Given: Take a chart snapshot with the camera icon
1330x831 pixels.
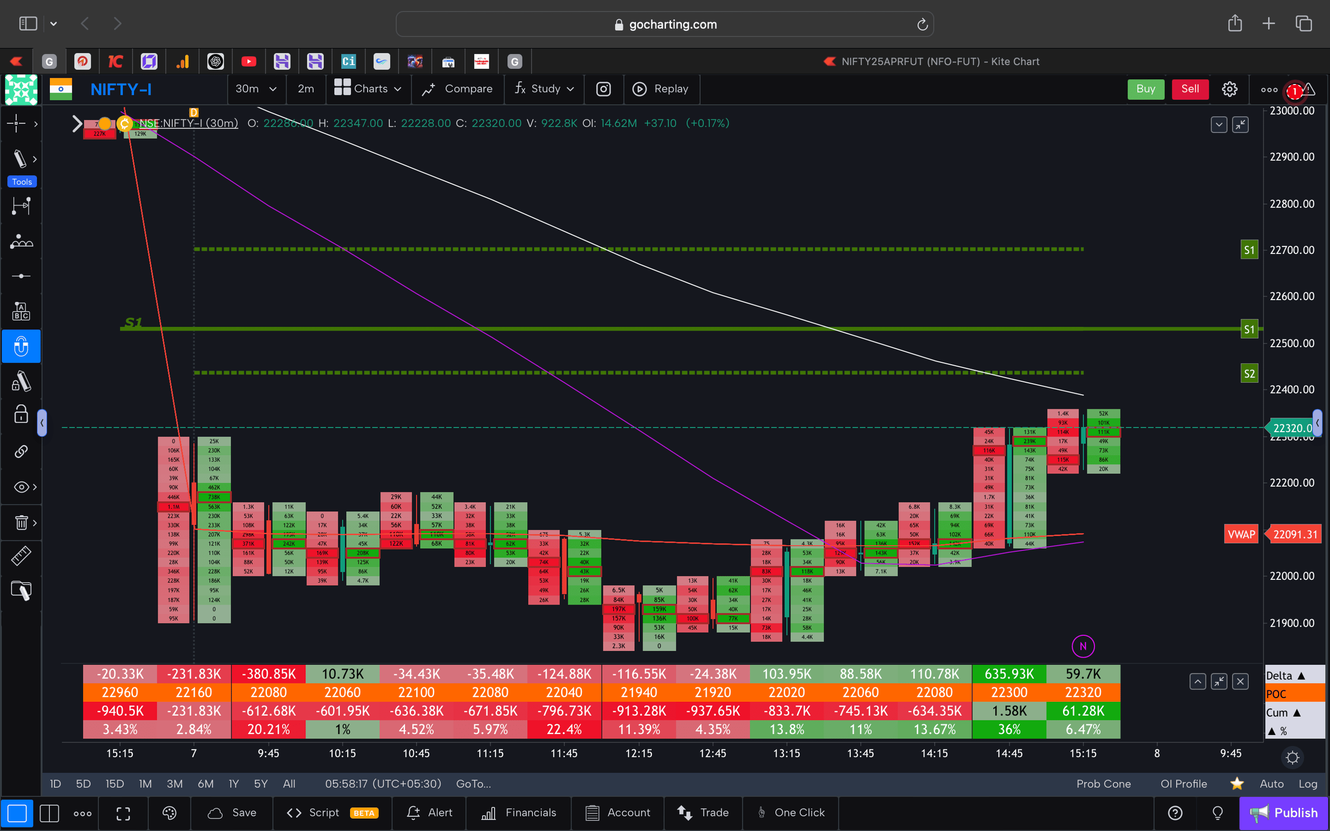Looking at the screenshot, I should click(603, 89).
